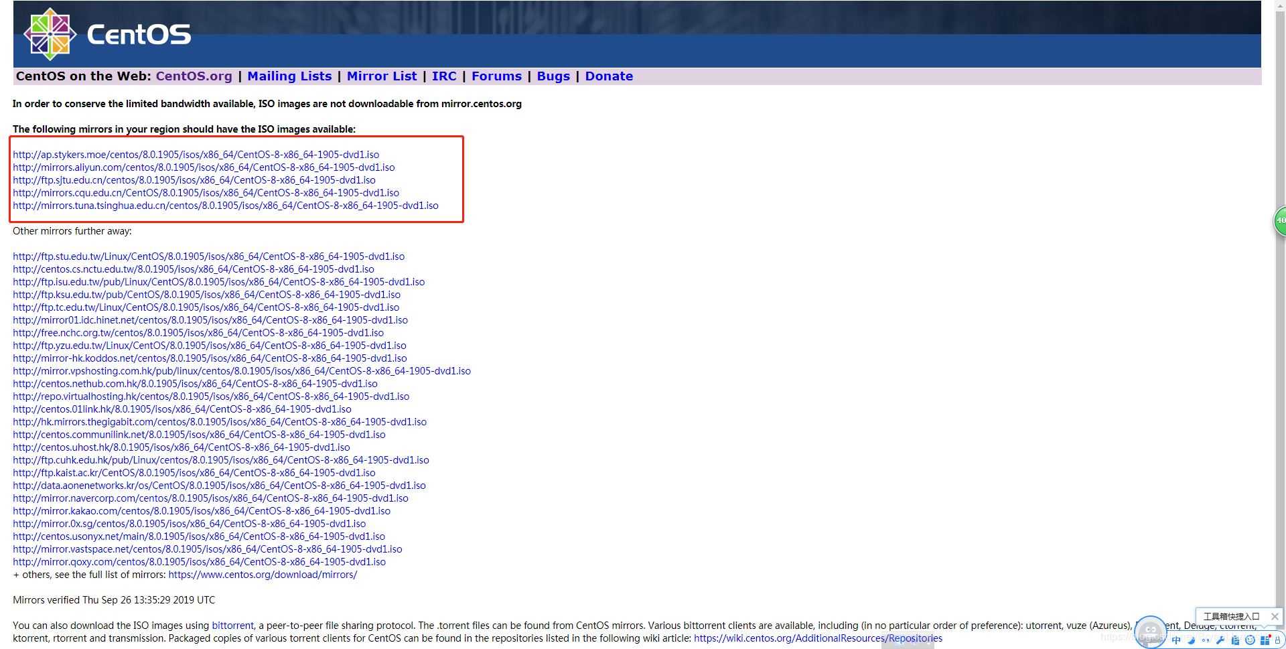Viewport: 1286px width, 649px height.
Task: Dismiss the 工具箱快捷入口 tooltip
Action: coord(1275,617)
